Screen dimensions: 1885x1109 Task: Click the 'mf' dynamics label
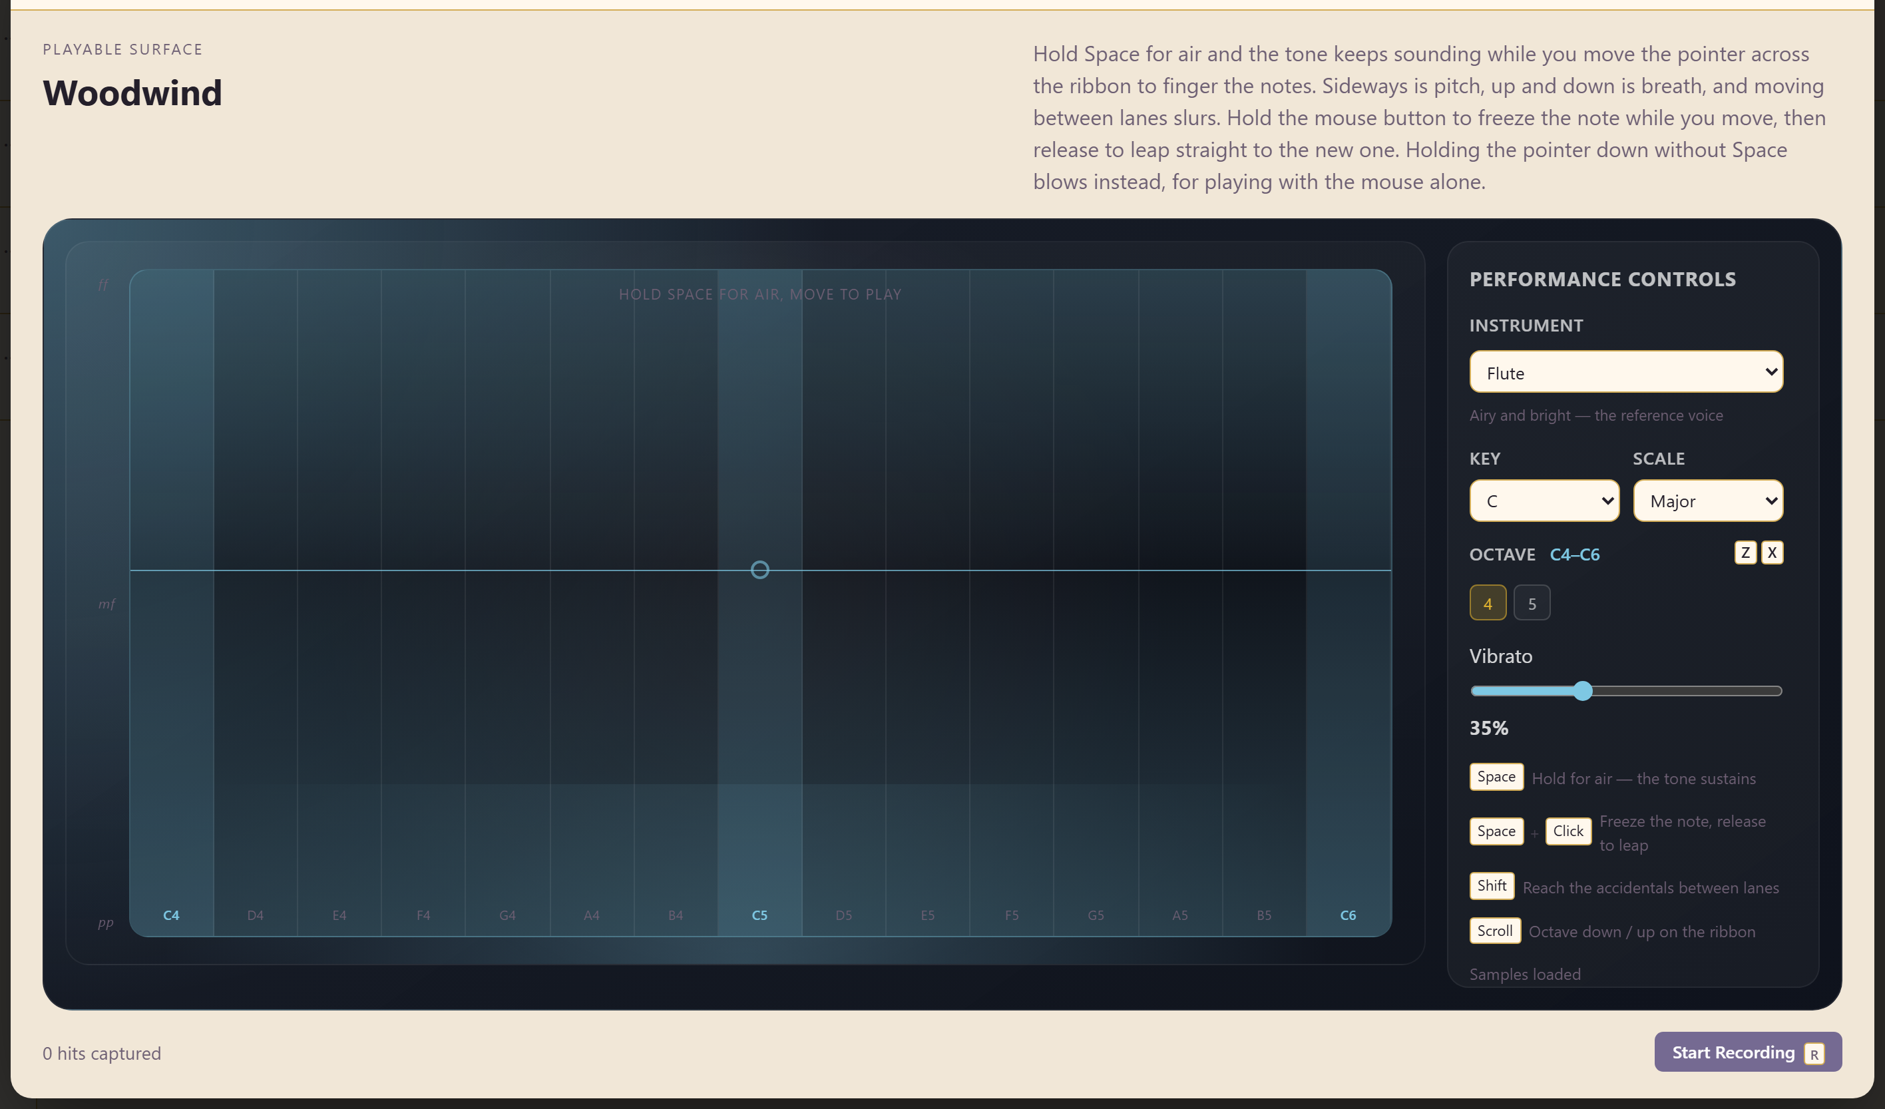tap(107, 604)
